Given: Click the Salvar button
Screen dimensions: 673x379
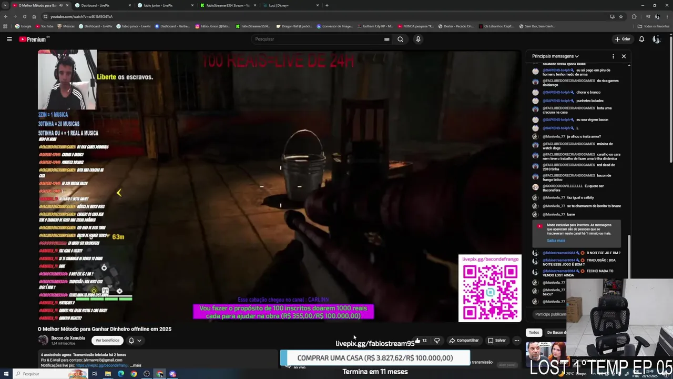Looking at the screenshot, I should [x=497, y=341].
